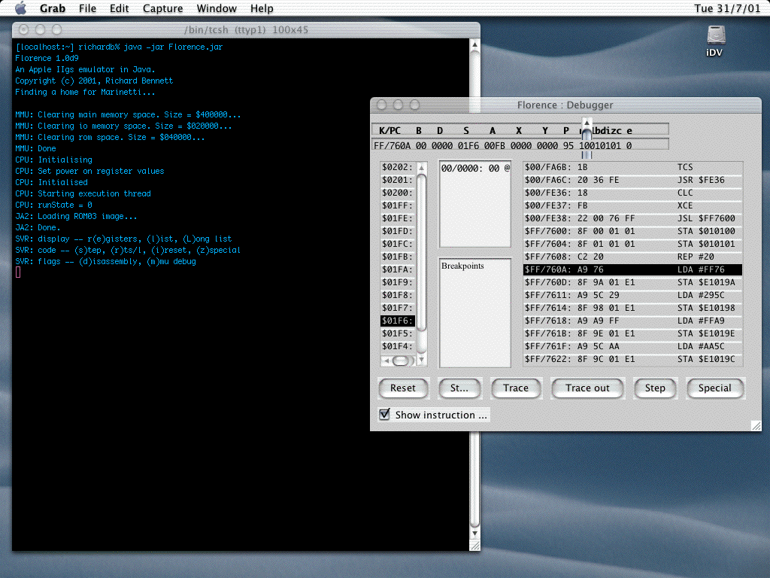The image size is (770, 578).
Task: Click the Debugger window resize grip
Action: (x=756, y=426)
